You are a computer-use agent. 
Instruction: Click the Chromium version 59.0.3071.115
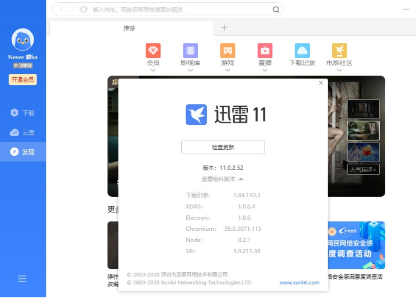[243, 229]
